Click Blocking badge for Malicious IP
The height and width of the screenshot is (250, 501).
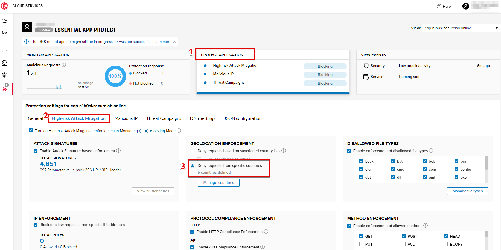325,75
